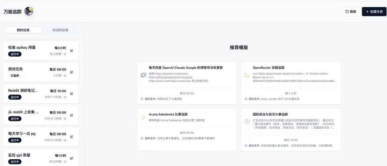This screenshot has height=166, width=387.
Task: Open edit icon on Reddit 调研笔记 task
Action: coord(72,94)
